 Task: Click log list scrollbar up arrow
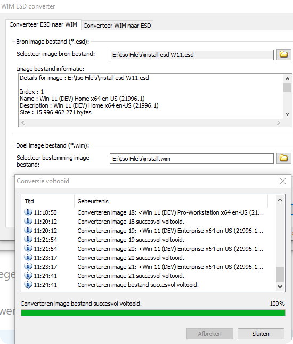[x=280, y=200]
